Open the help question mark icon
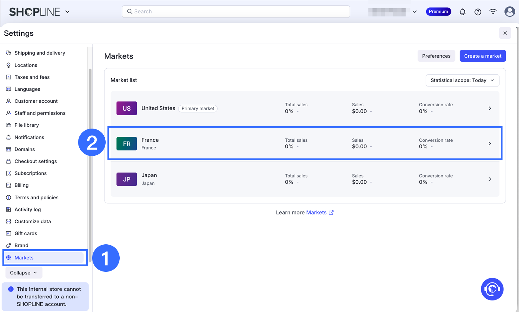The width and height of the screenshot is (519, 312). click(478, 12)
